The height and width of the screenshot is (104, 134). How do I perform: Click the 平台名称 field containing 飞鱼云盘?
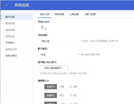click(60, 41)
